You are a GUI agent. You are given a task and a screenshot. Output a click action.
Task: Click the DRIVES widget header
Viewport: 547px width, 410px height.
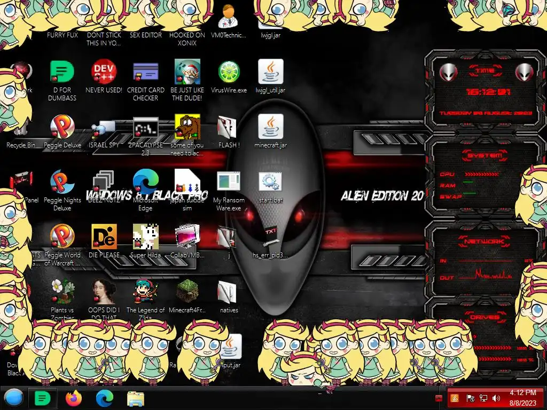click(485, 317)
